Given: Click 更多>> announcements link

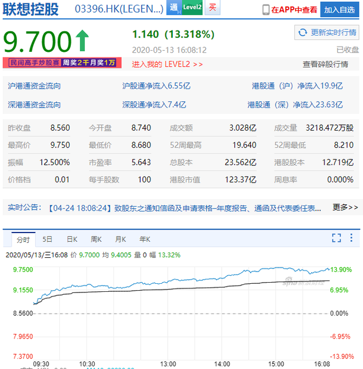Looking at the screenshot, I should [345, 207].
